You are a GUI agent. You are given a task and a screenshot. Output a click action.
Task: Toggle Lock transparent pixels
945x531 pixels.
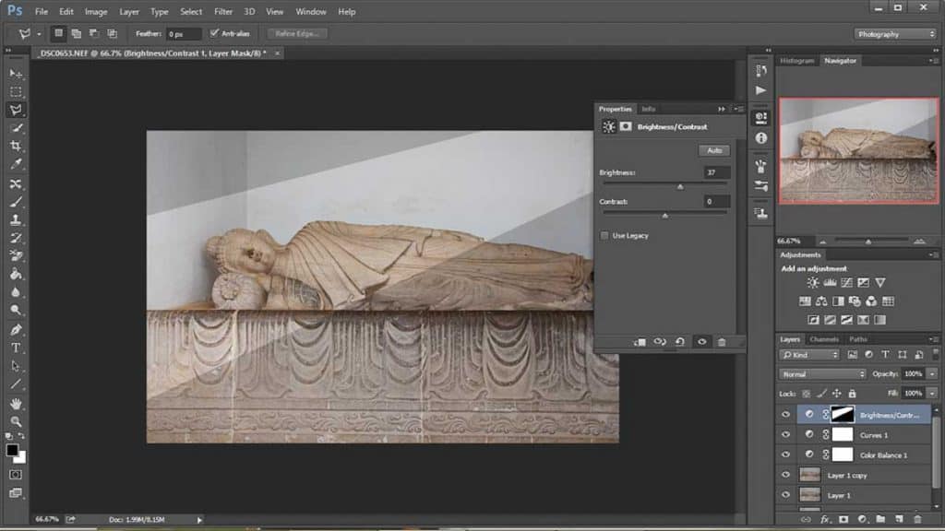click(806, 394)
